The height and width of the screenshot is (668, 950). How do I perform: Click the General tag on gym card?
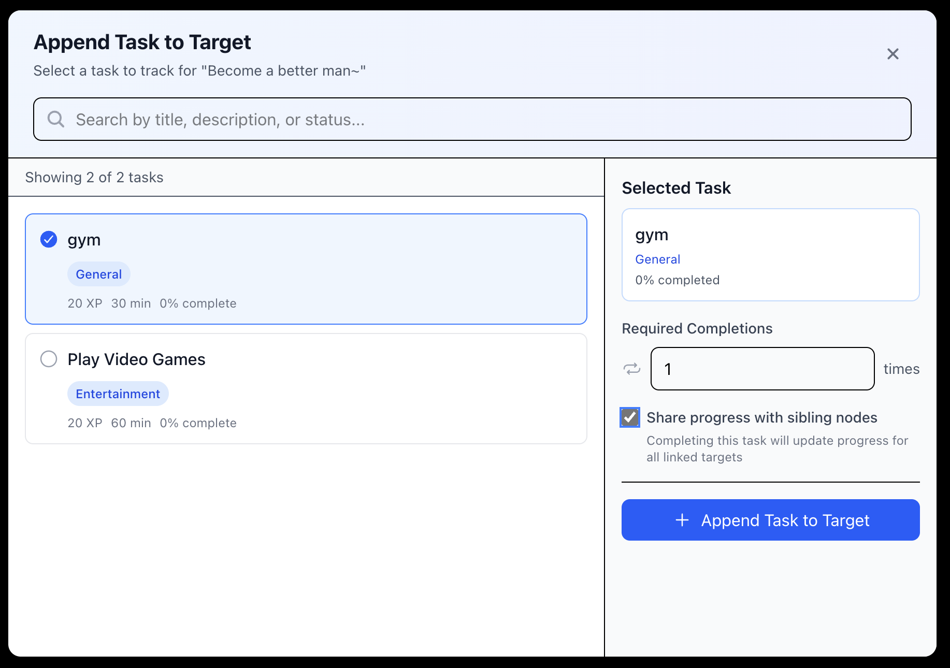click(x=99, y=274)
